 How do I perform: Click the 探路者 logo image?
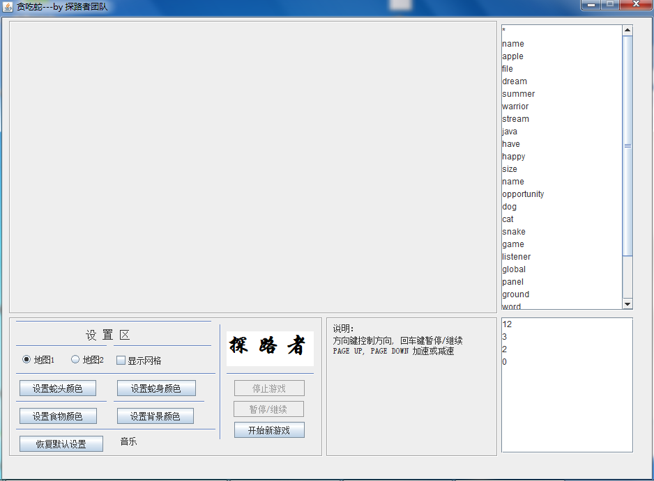click(x=270, y=348)
